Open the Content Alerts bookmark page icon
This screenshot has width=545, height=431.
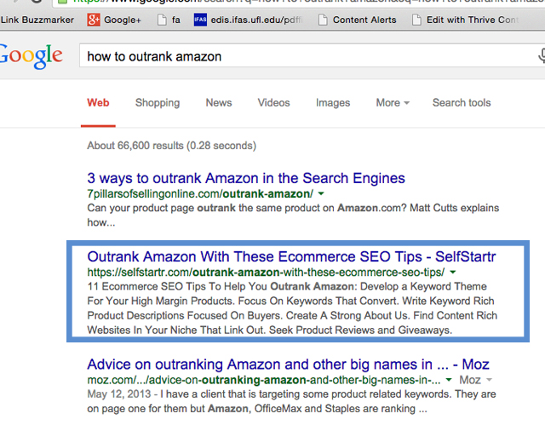point(323,20)
